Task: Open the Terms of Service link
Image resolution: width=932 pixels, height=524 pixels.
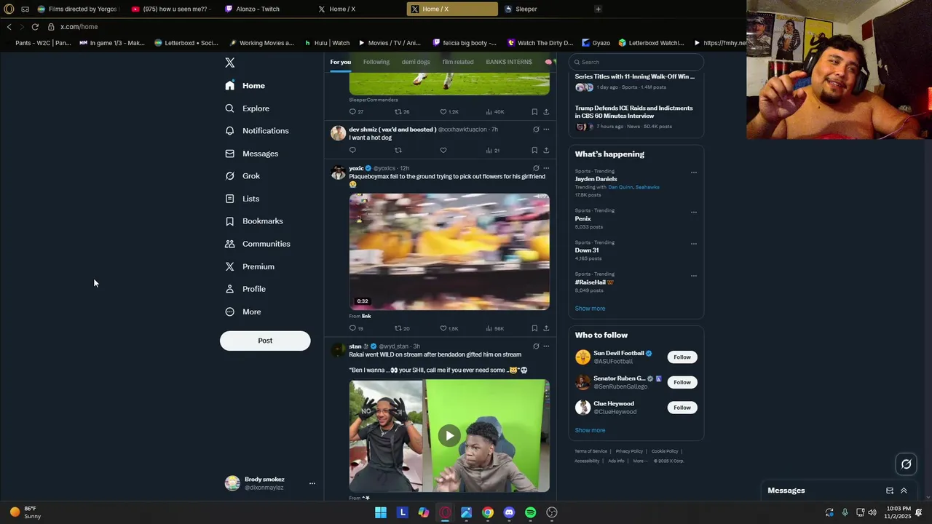Action: coord(591,451)
